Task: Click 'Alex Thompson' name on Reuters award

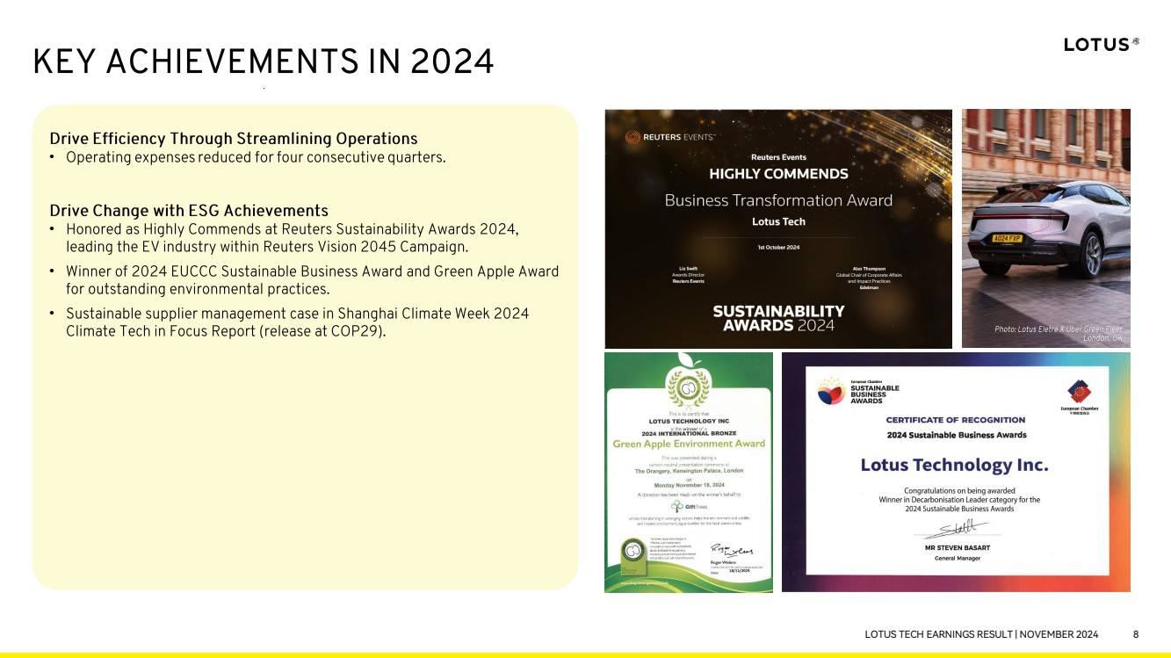Action: point(869,269)
